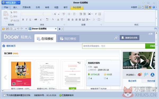Toggle strikethrough AB button
159x99 pixels.
(x=36, y=20)
